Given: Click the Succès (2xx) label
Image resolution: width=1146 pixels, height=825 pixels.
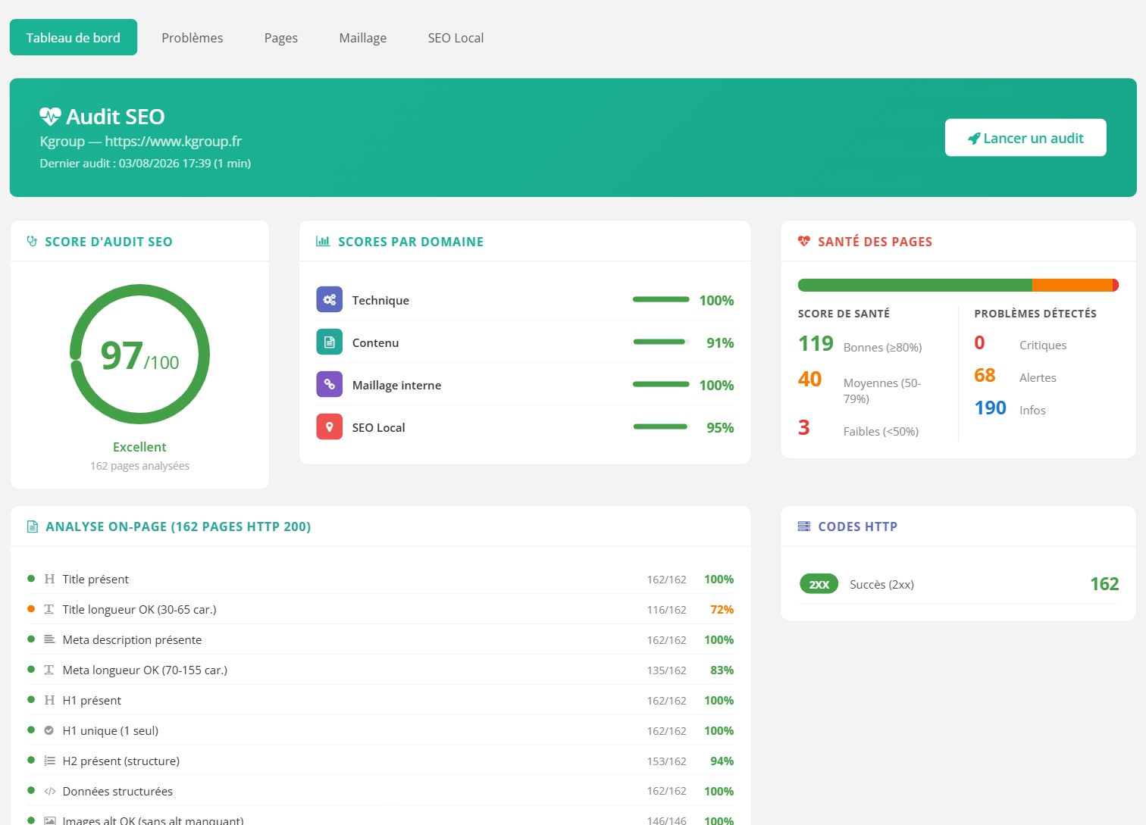Looking at the screenshot, I should (x=881, y=584).
